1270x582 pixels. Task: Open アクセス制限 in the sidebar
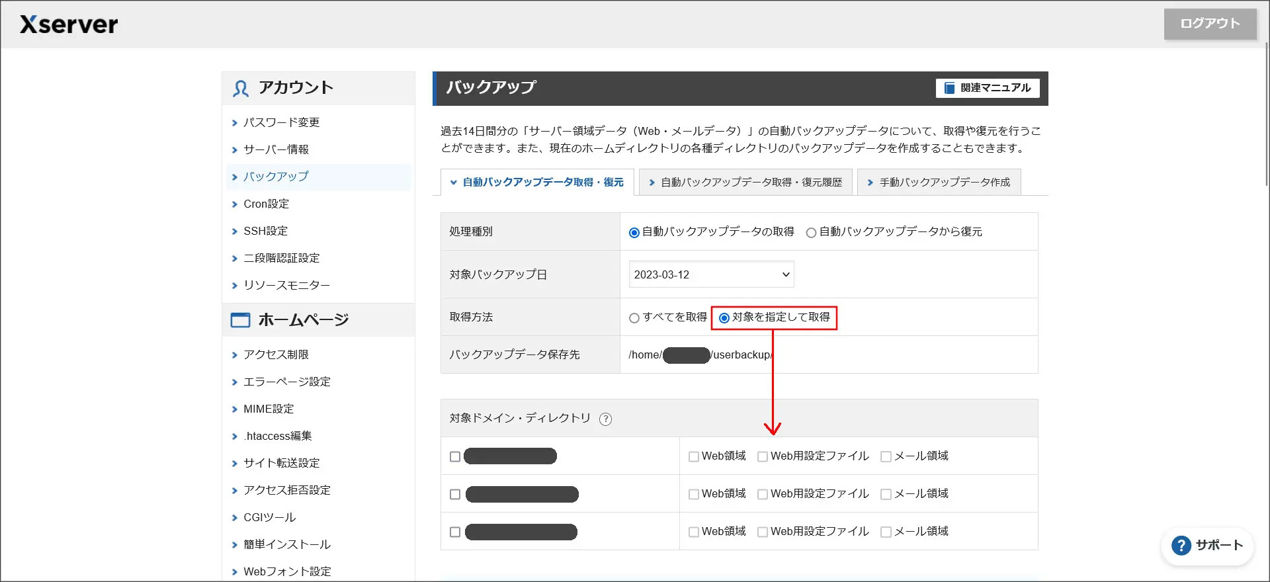276,354
